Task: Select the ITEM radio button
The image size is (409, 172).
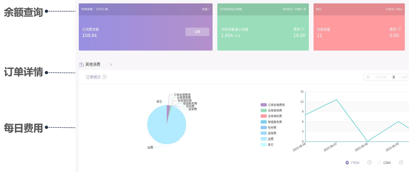Action: [x=347, y=163]
